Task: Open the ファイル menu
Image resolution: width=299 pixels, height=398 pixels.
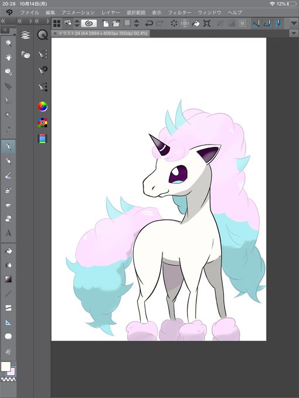Action: coord(30,12)
